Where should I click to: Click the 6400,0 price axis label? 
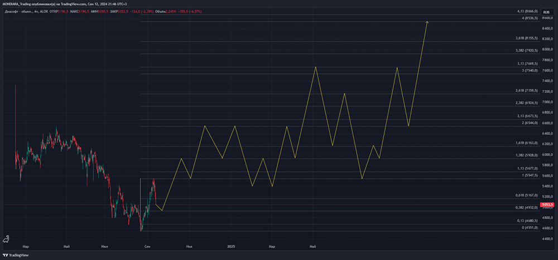pyautogui.click(x=547, y=134)
